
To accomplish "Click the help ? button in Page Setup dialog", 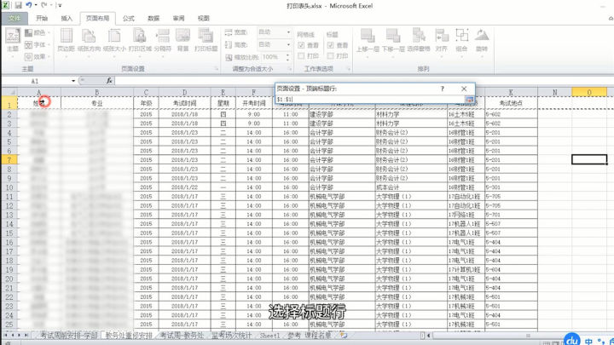I will 442,89.
